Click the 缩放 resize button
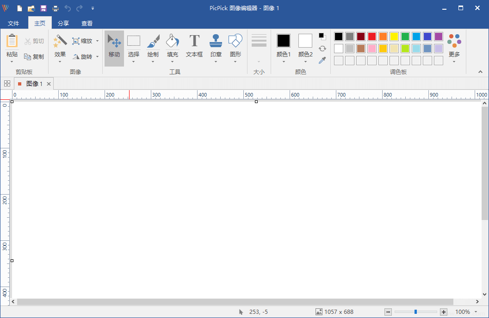The width and height of the screenshot is (489, 318). point(82,41)
